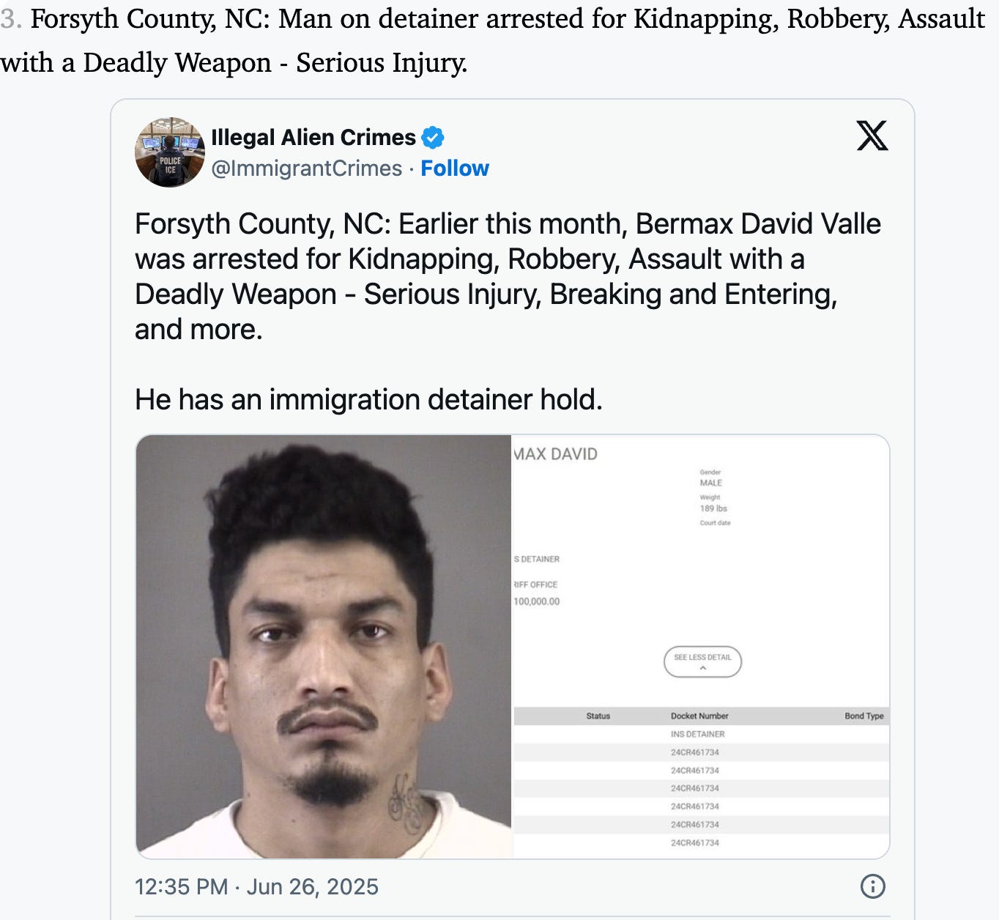Click the Status column header

click(x=598, y=716)
